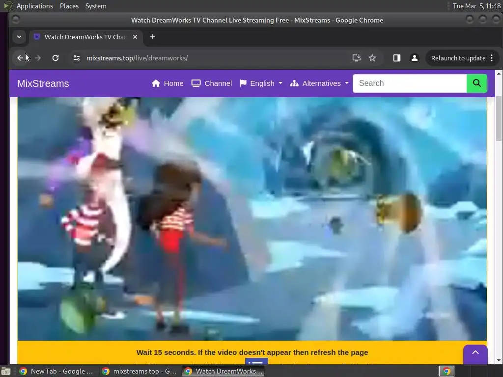Click the show desktop icon in taskbar
Image resolution: width=503 pixels, height=377 pixels.
[6, 371]
